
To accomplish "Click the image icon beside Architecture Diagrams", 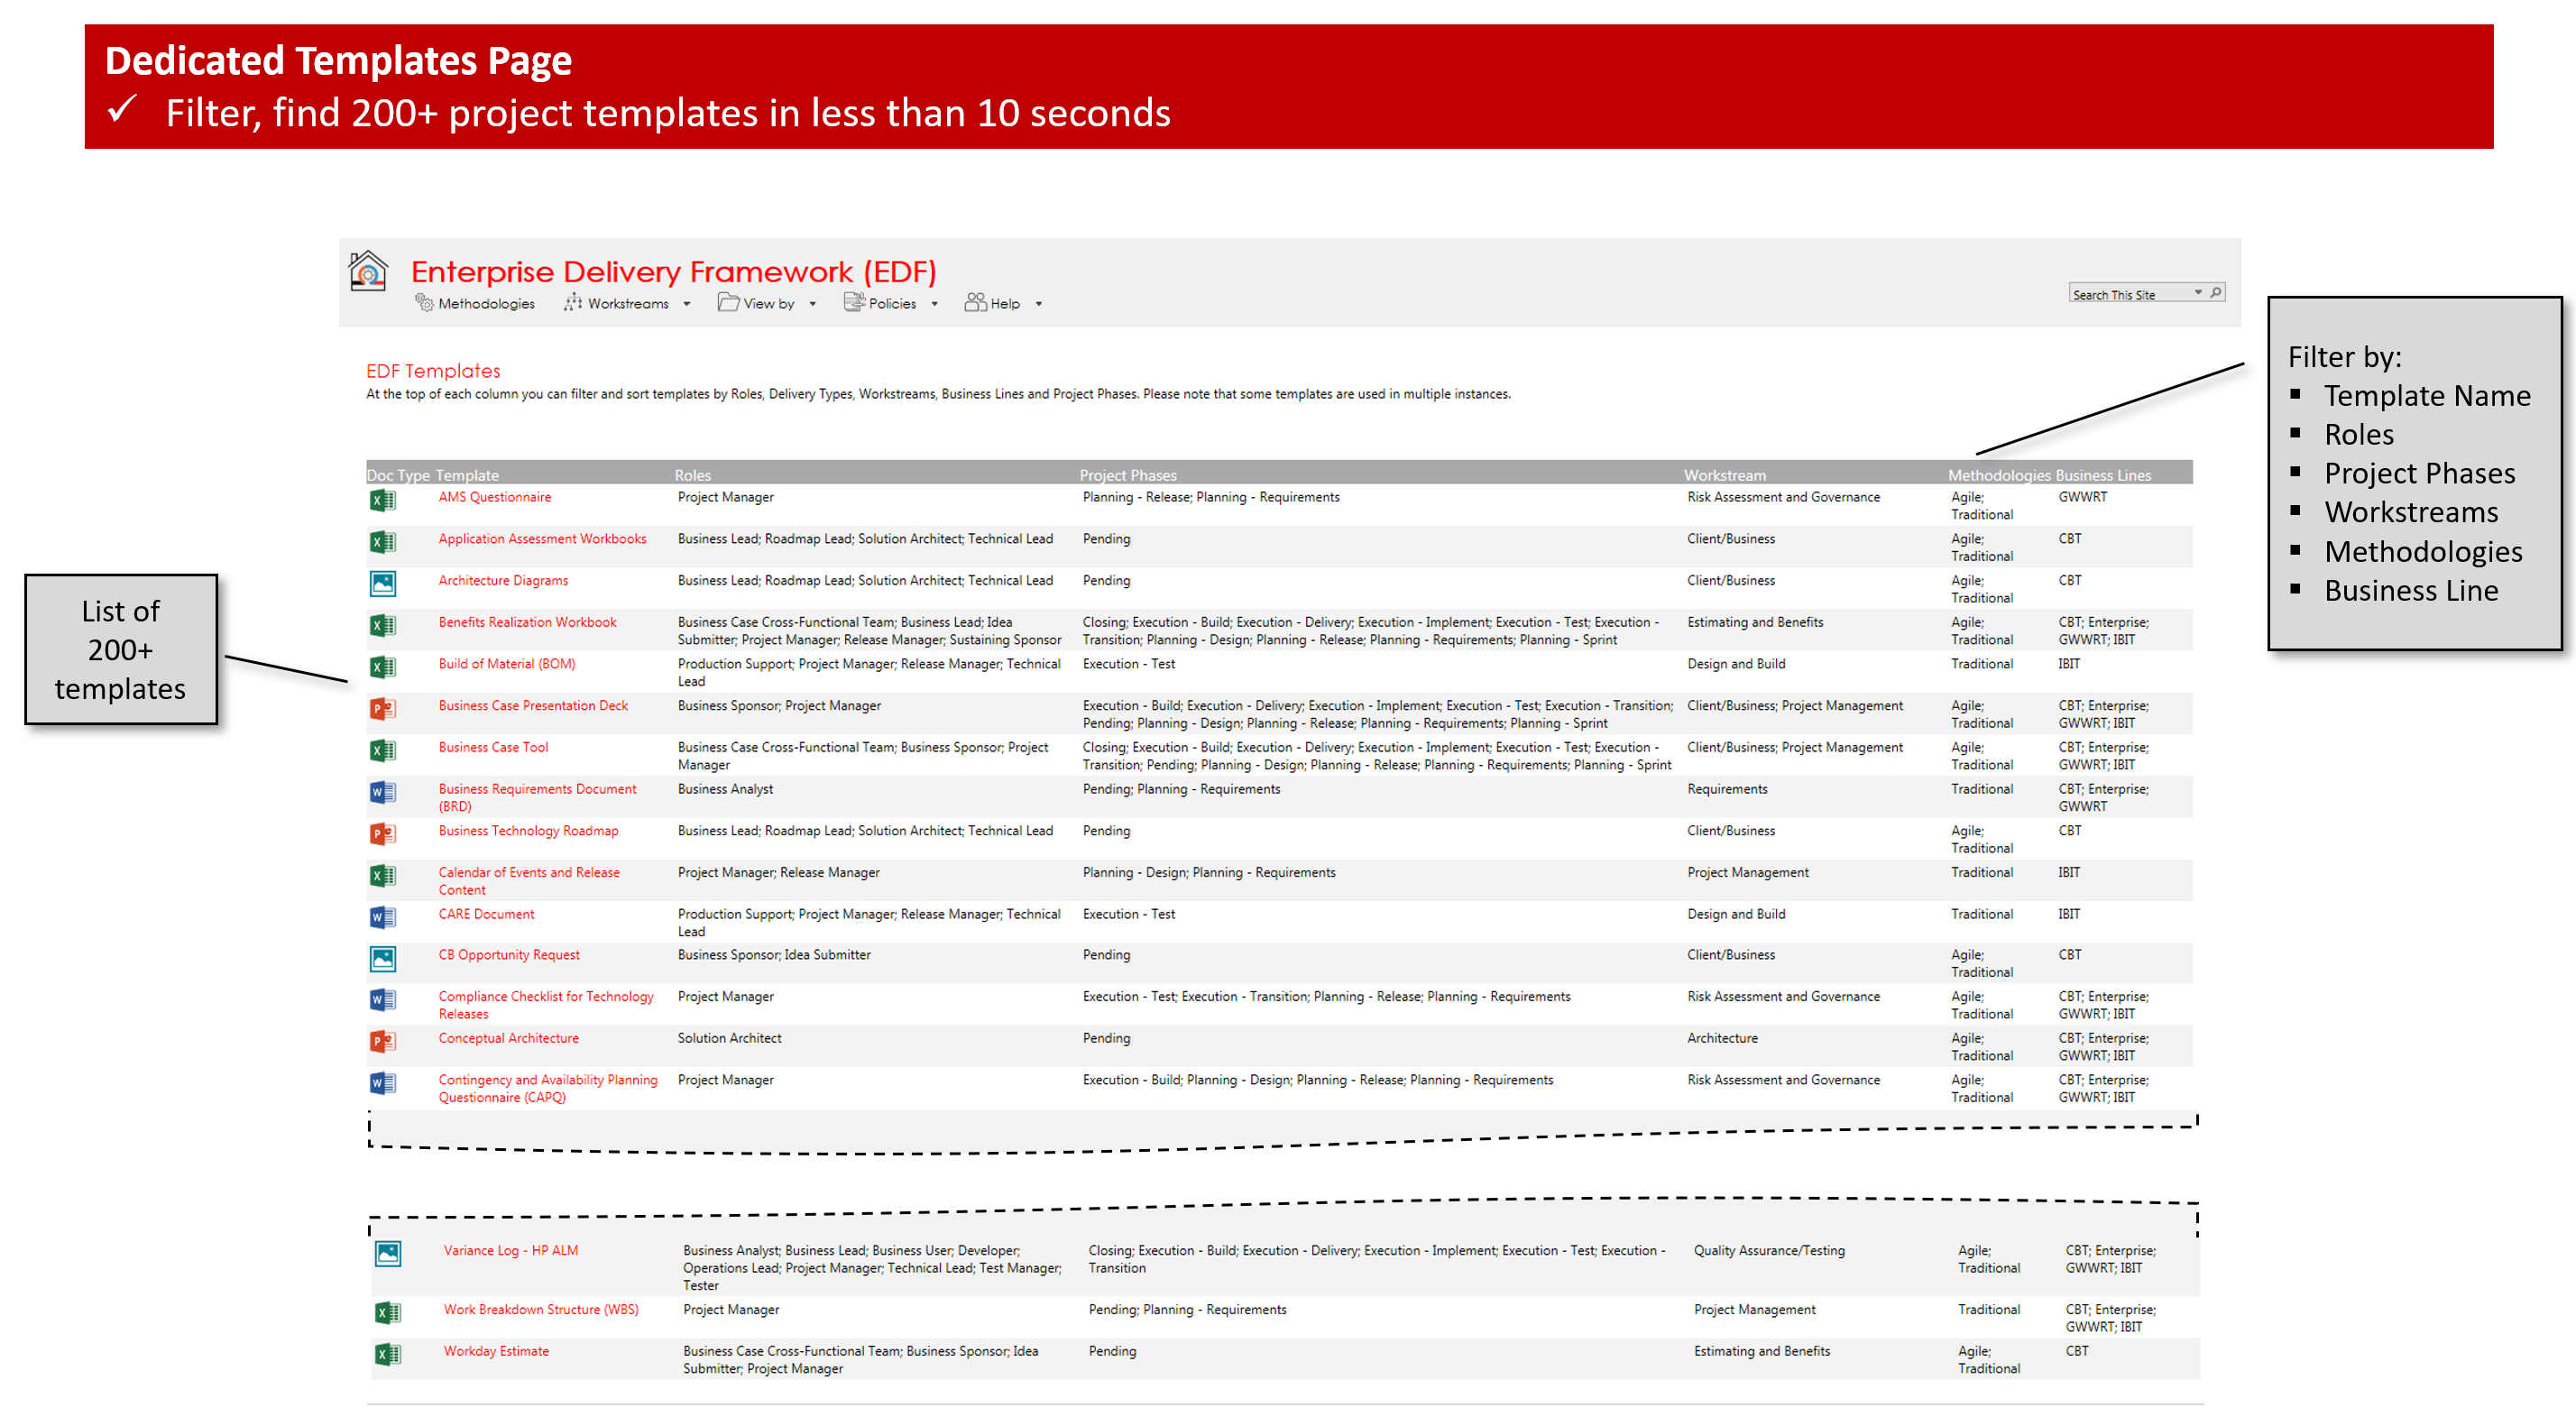I will pyautogui.click(x=382, y=583).
